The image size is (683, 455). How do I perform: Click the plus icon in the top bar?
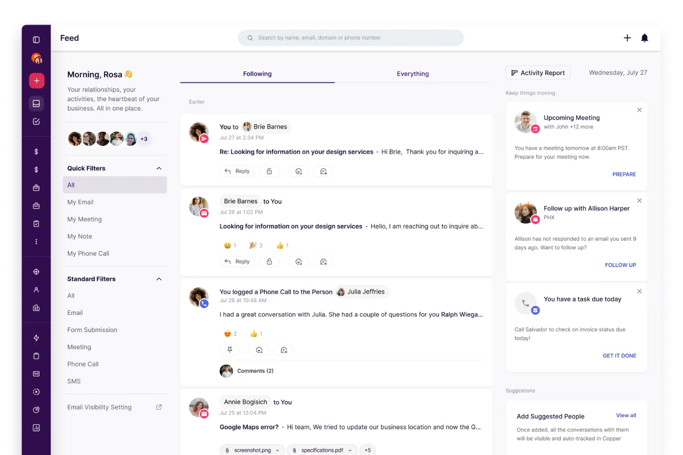627,38
